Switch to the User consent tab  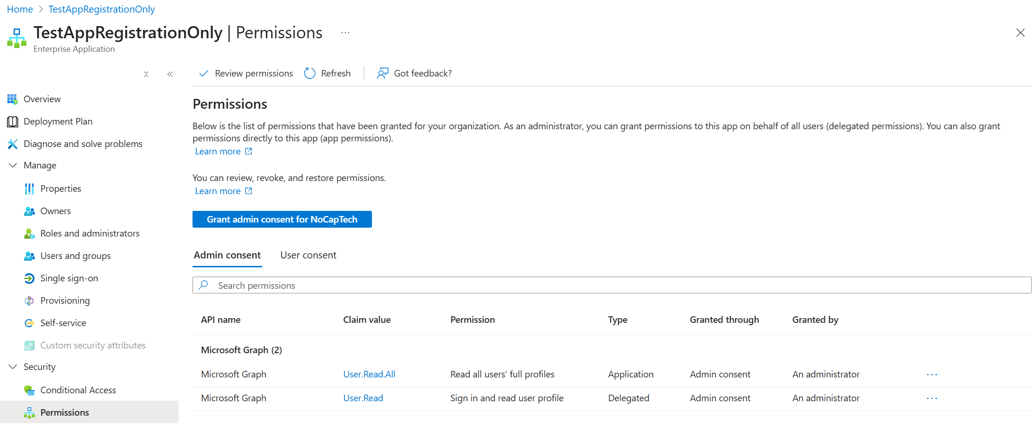pos(308,255)
